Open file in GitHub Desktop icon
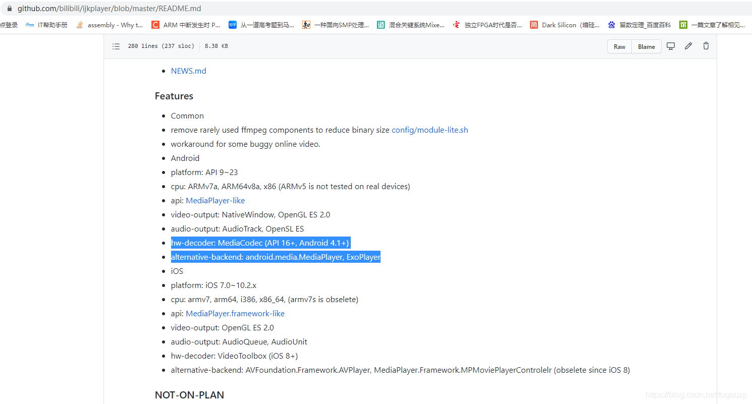 (671, 46)
